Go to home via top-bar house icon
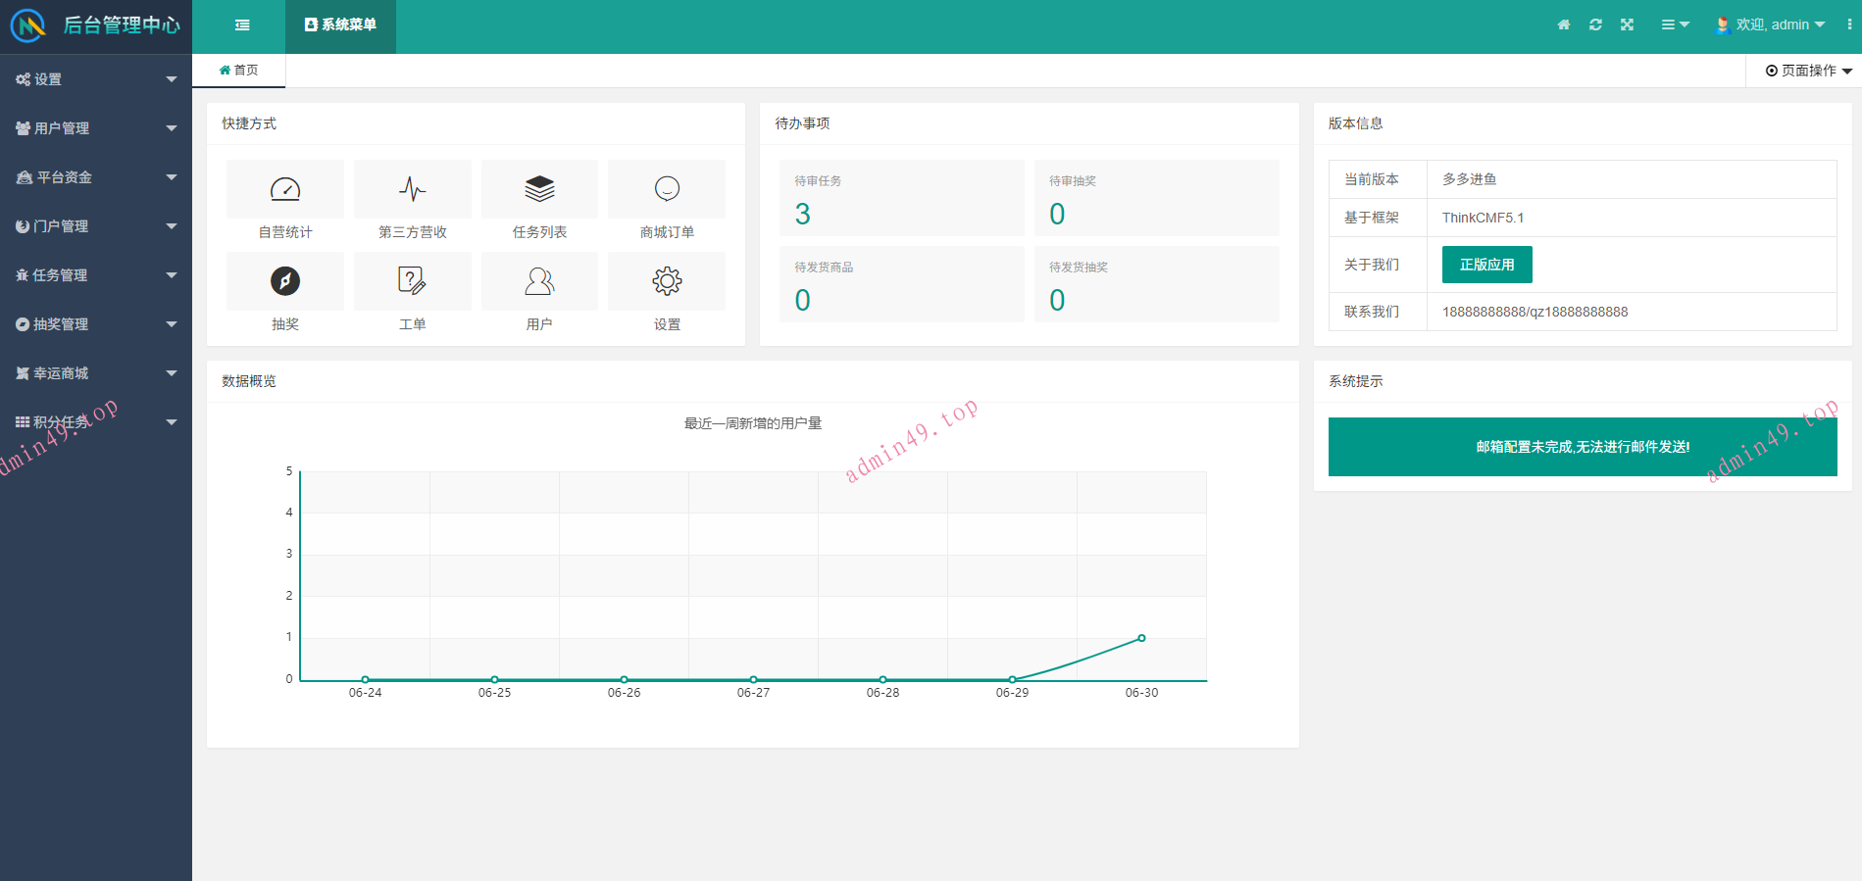The width and height of the screenshot is (1862, 881). (1564, 24)
